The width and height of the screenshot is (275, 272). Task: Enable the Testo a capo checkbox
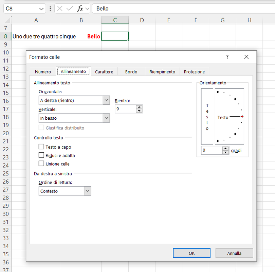click(41, 147)
